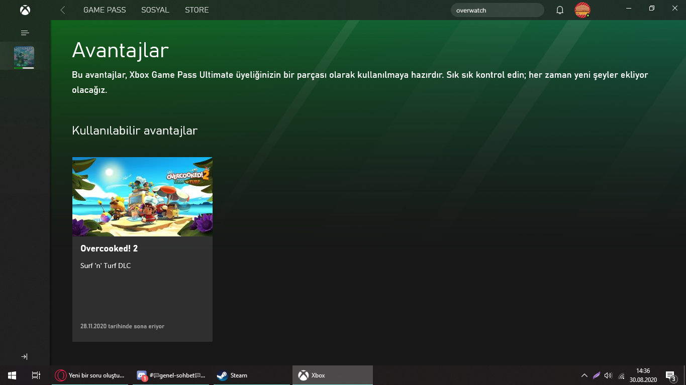The height and width of the screenshot is (385, 686).
Task: Close the Xbox app window
Action: click(x=674, y=9)
